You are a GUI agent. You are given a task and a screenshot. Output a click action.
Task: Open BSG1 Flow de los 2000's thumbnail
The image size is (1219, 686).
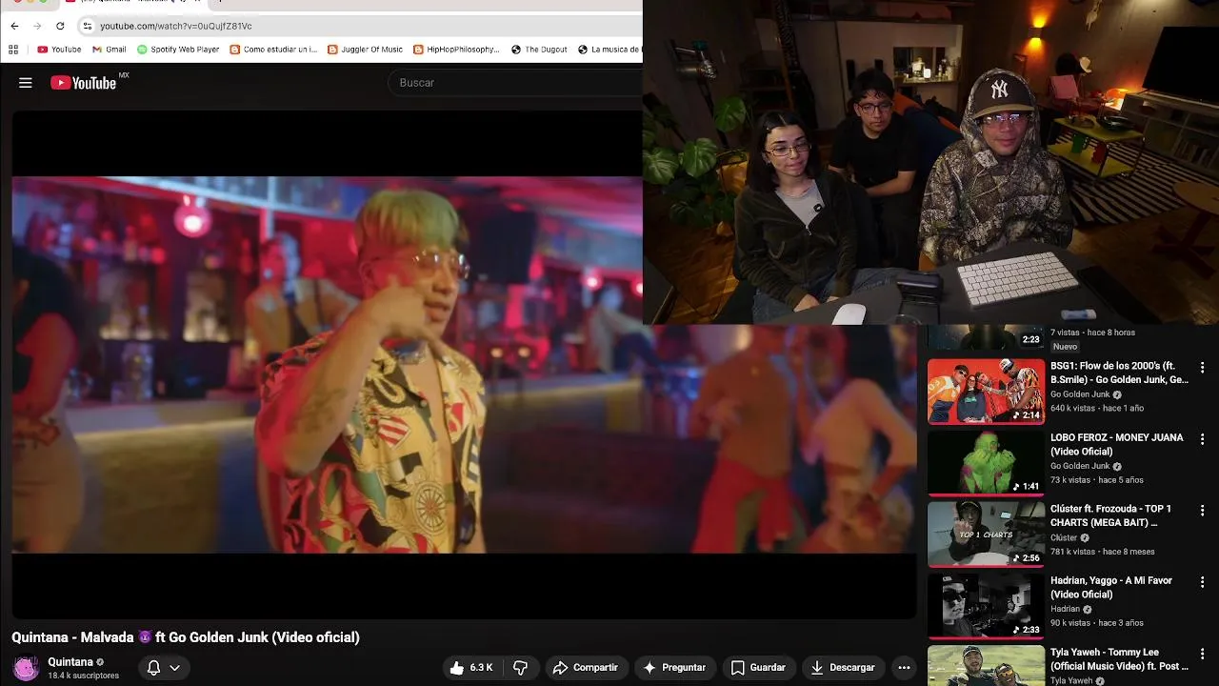pos(986,392)
